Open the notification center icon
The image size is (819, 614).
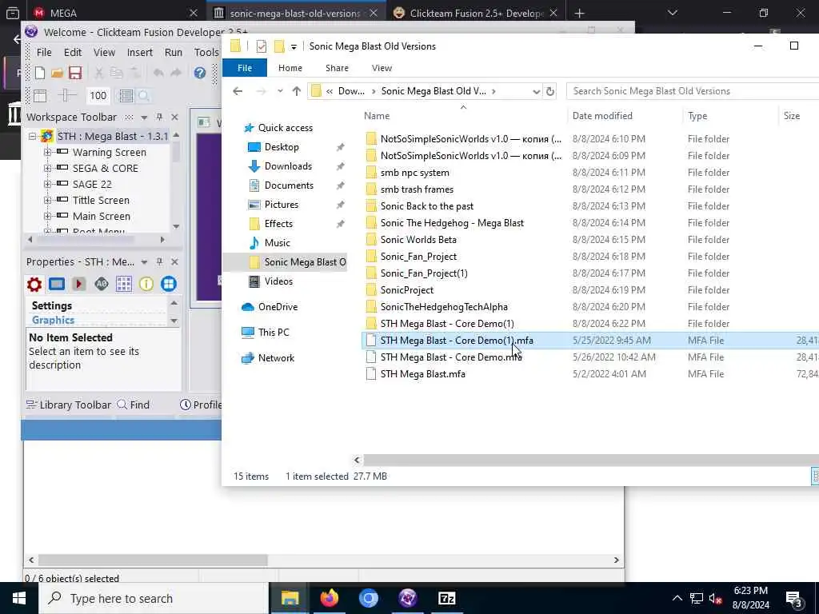tap(794, 599)
